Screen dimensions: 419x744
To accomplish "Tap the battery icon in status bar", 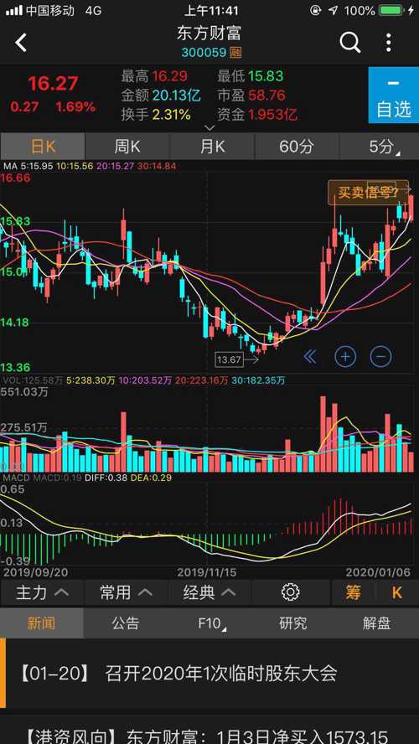I will click(391, 10).
